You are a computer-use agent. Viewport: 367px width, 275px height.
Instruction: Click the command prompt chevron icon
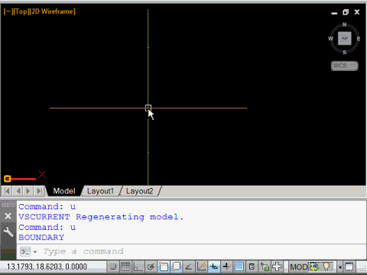(x=25, y=252)
